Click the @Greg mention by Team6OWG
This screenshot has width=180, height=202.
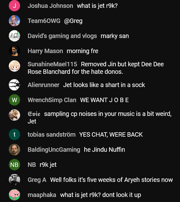coord(73,21)
